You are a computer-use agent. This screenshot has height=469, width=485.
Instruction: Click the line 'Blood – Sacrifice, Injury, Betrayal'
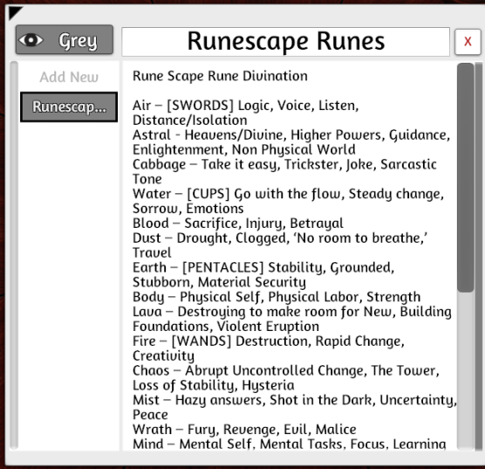click(238, 223)
